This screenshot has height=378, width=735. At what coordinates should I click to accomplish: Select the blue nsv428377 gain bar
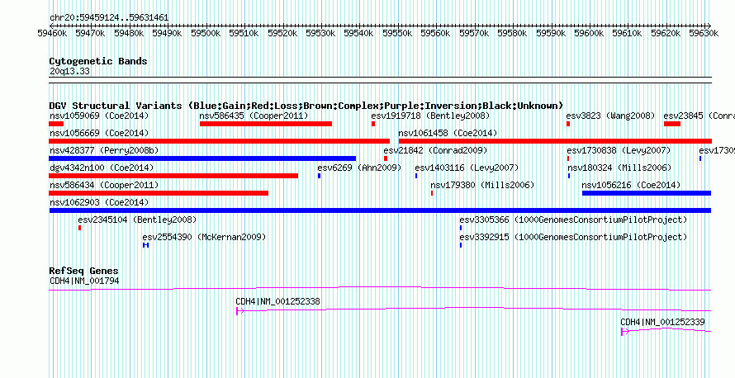[202, 158]
